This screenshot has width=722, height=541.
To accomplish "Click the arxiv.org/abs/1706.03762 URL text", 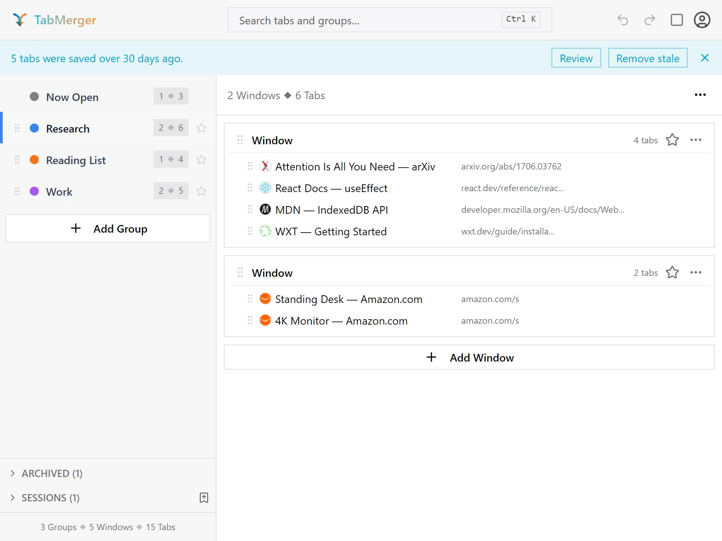I will click(x=511, y=166).
